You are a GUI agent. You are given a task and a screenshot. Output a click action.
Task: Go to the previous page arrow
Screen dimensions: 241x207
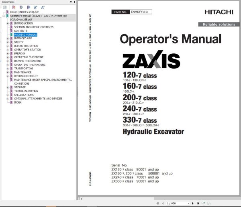[x=163, y=203]
